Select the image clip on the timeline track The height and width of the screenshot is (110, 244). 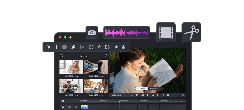click(x=84, y=107)
